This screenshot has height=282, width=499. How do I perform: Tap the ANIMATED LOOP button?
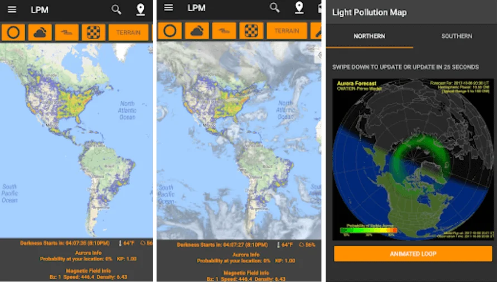(413, 254)
